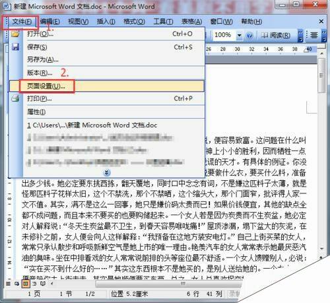
Task: Switch to Normal view button
Action: (8, 284)
